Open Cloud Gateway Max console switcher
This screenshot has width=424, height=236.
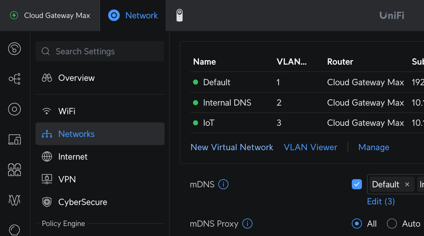coord(50,16)
